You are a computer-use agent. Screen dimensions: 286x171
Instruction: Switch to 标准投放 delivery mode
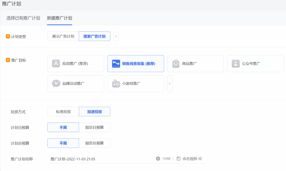[x=63, y=111]
